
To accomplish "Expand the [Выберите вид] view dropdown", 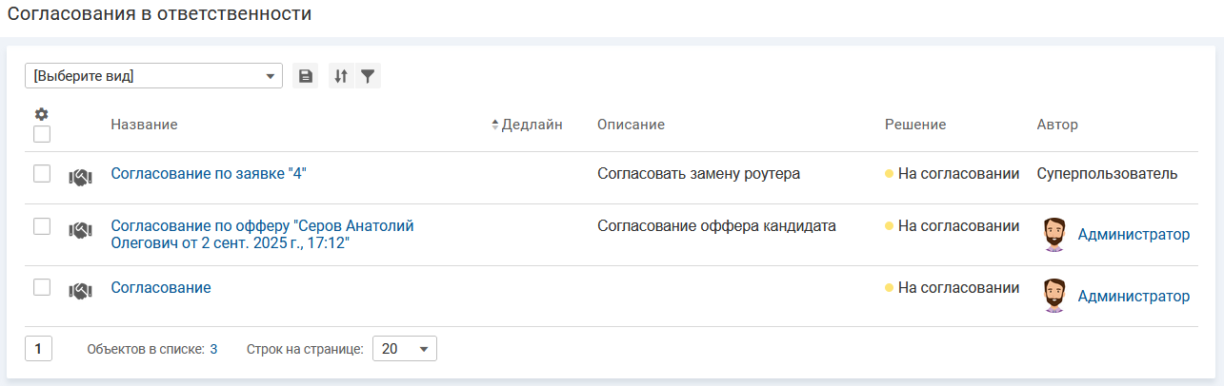I will coord(153,76).
